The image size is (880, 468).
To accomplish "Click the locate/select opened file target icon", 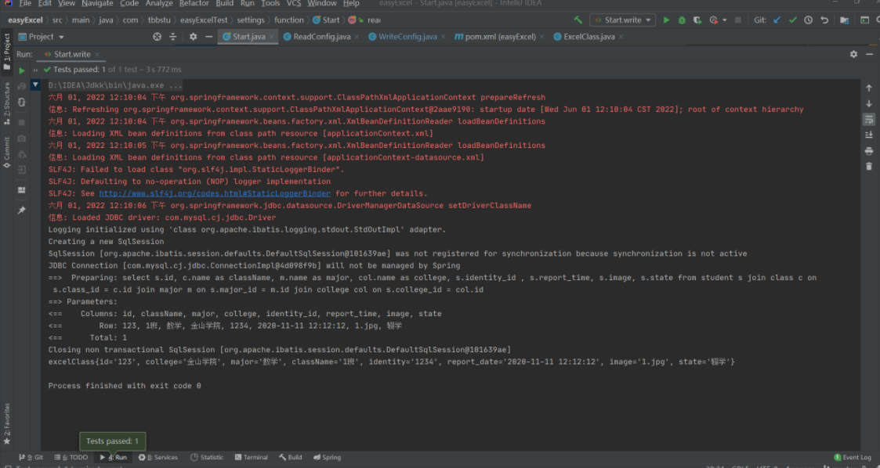I will (158, 37).
